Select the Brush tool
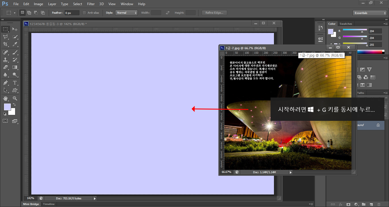This screenshot has width=389, height=207. tap(15, 52)
